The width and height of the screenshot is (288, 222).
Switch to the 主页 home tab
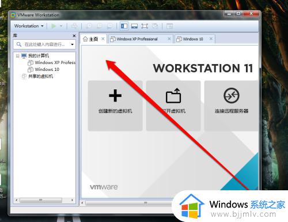[93, 39]
